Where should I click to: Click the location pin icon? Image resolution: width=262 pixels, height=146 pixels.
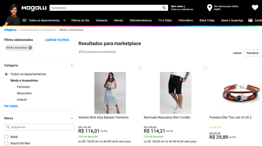(x=210, y=8)
